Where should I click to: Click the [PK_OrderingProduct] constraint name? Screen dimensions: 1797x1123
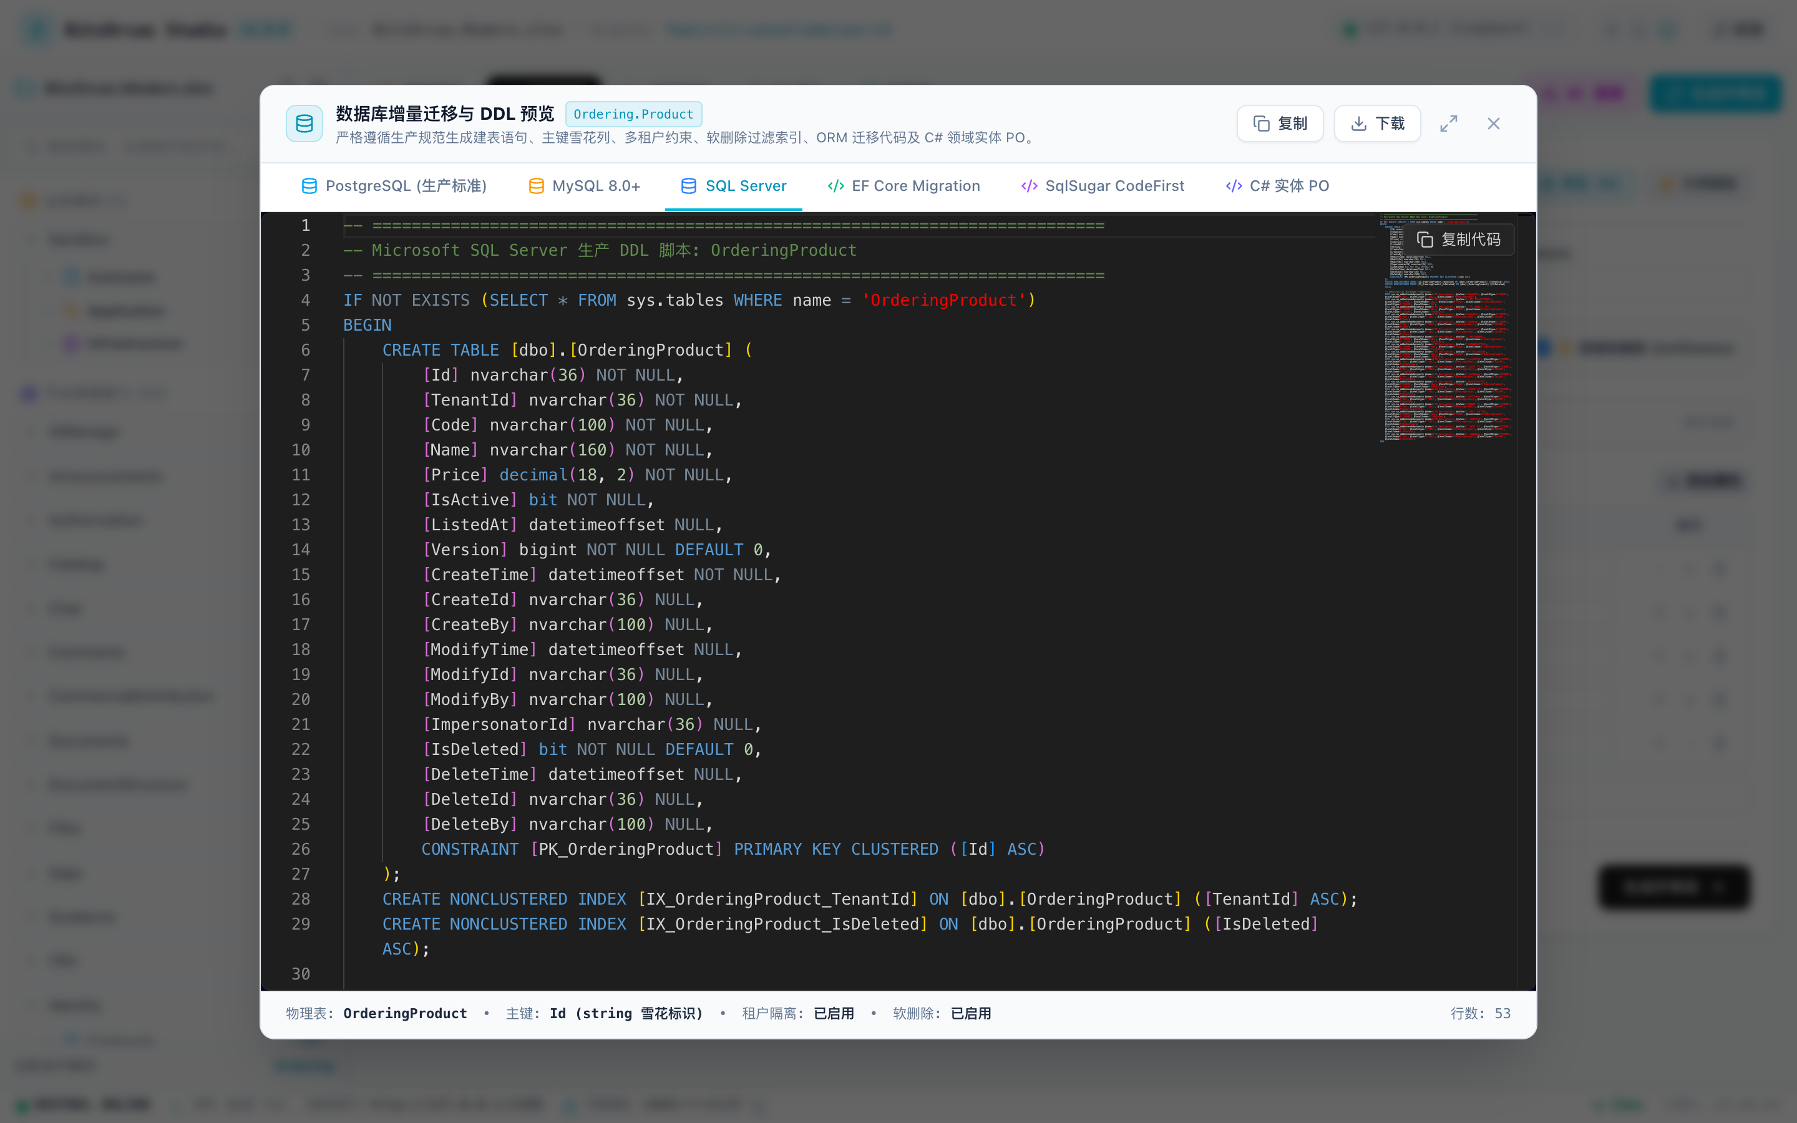click(626, 849)
